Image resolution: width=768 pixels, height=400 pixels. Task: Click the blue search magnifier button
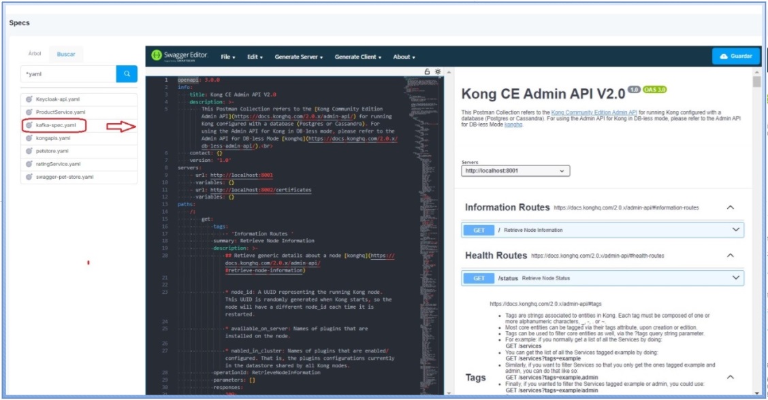127,73
